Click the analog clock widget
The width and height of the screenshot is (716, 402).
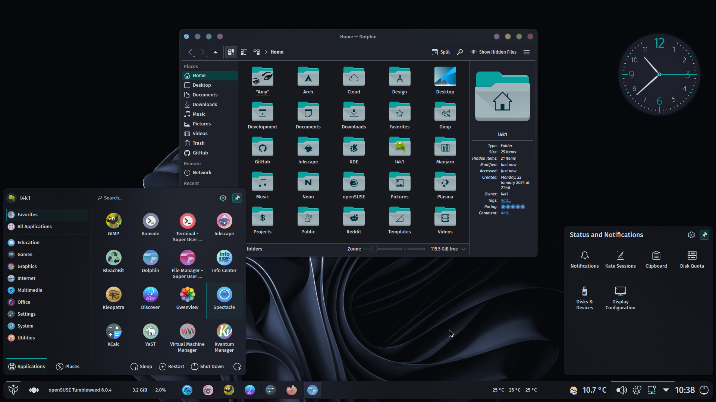tap(659, 74)
